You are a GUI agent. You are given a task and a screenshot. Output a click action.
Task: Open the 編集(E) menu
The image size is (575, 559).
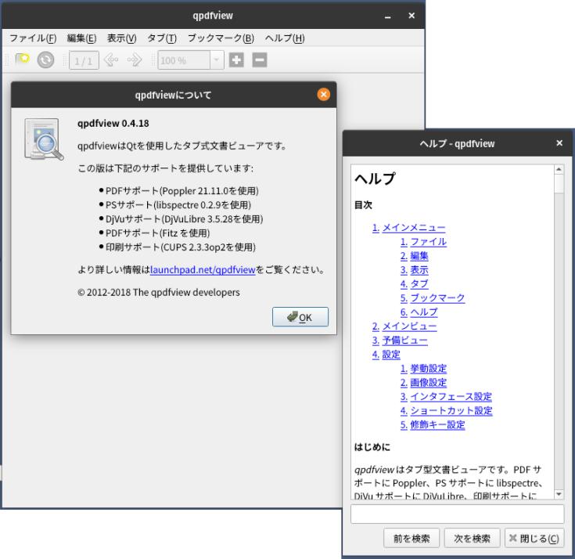point(82,38)
